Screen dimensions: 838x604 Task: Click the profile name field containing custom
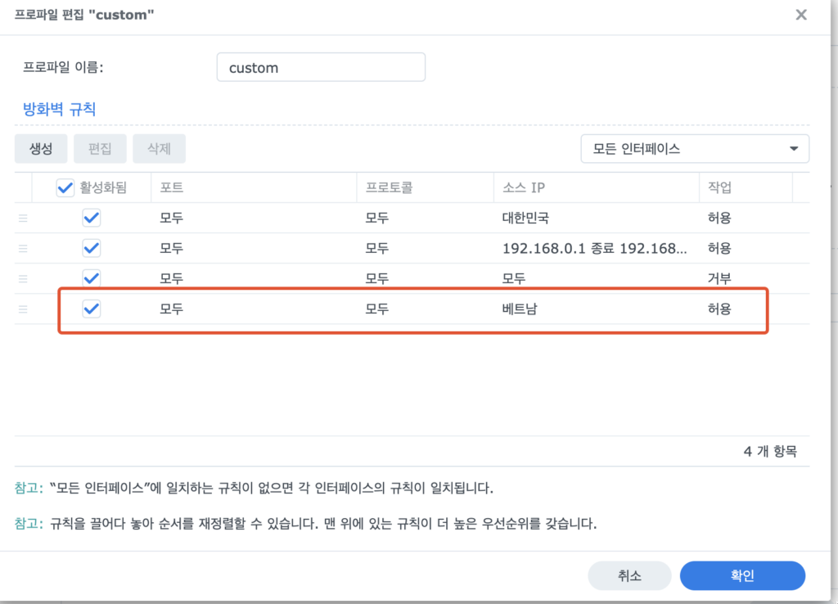point(321,67)
